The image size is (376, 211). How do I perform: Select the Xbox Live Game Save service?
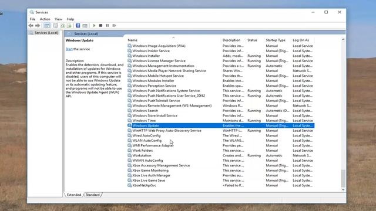point(221,181)
